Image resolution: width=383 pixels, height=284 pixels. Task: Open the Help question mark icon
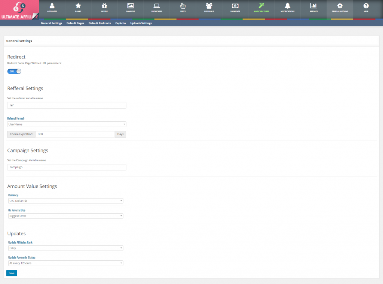click(366, 6)
